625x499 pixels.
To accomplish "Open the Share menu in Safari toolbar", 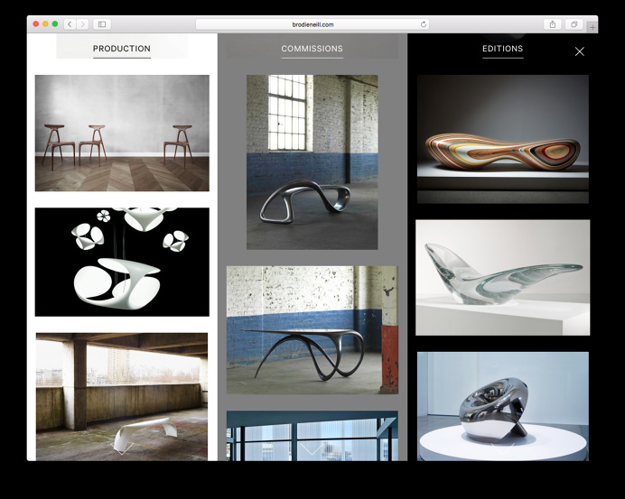I will pyautogui.click(x=553, y=24).
